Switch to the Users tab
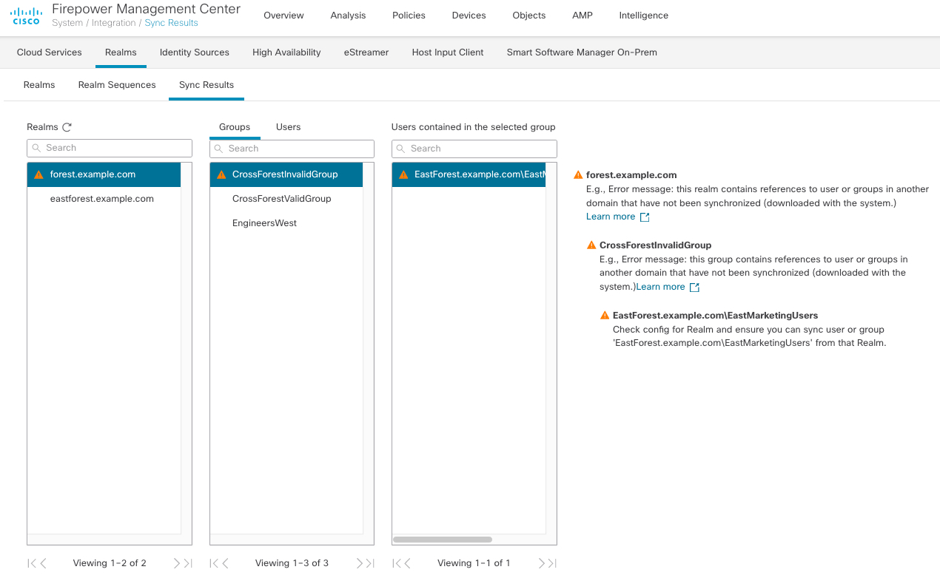The height and width of the screenshot is (578, 940). click(288, 127)
